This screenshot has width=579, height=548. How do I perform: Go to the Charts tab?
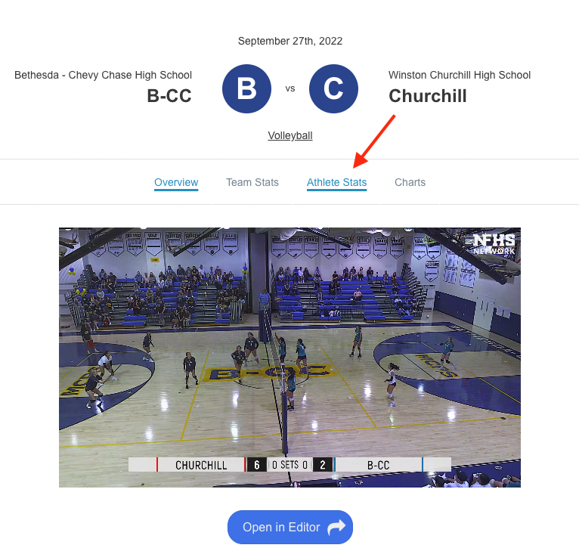(x=410, y=182)
